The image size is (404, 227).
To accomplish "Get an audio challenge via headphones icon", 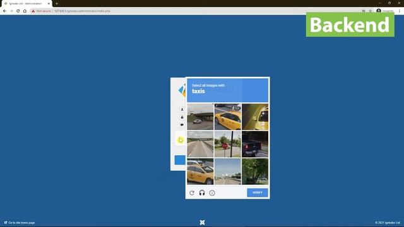I will tap(202, 193).
